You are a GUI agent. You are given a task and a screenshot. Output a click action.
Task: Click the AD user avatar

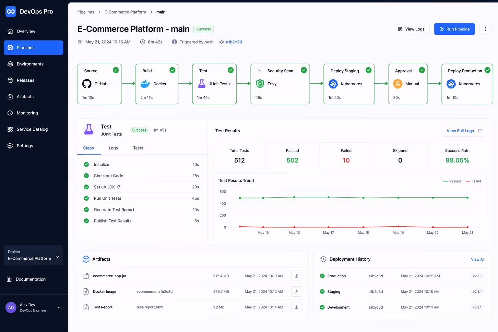tap(11, 307)
